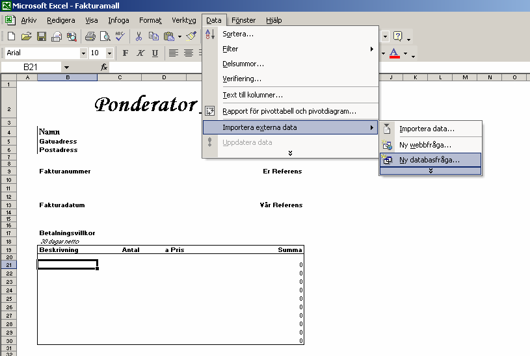Click the Ny webbfråga globe icon
This screenshot has height=356, width=530.
pos(387,145)
